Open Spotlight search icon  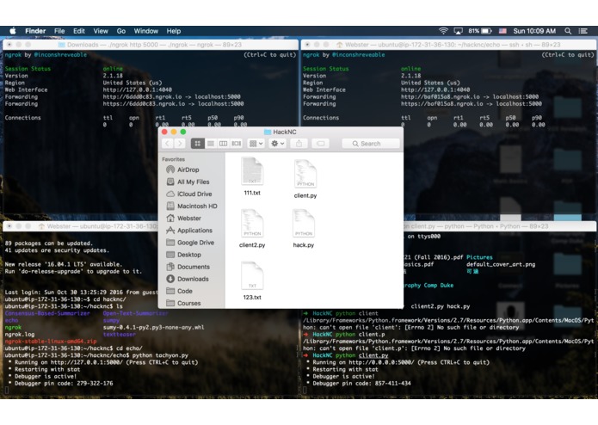(x=568, y=31)
